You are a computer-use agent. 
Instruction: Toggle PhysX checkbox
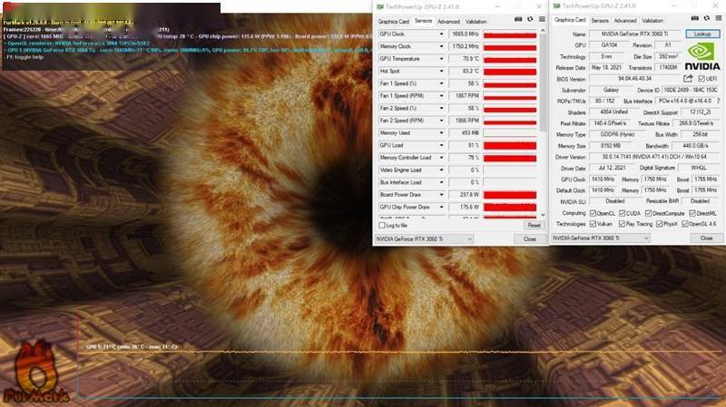[660, 224]
